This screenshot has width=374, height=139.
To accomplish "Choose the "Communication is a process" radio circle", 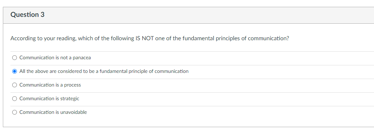I will [x=14, y=85].
